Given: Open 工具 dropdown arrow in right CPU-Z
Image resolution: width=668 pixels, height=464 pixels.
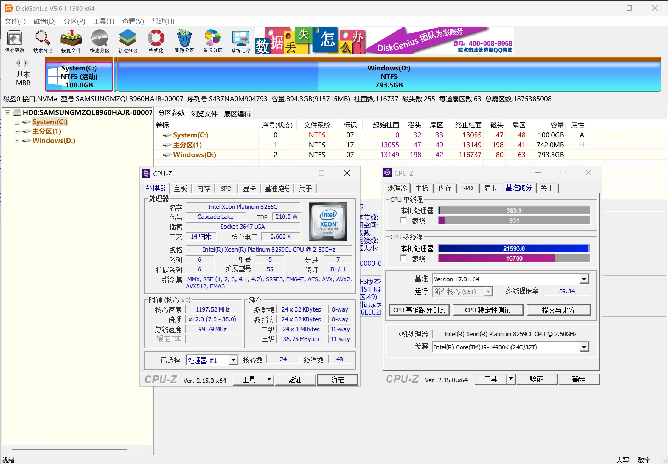Looking at the screenshot, I should [510, 379].
